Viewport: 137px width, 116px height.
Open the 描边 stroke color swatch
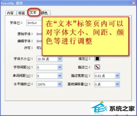tap(97, 67)
